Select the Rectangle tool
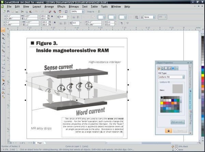The height and width of the screenshot is (152, 205). click(x=3, y=55)
